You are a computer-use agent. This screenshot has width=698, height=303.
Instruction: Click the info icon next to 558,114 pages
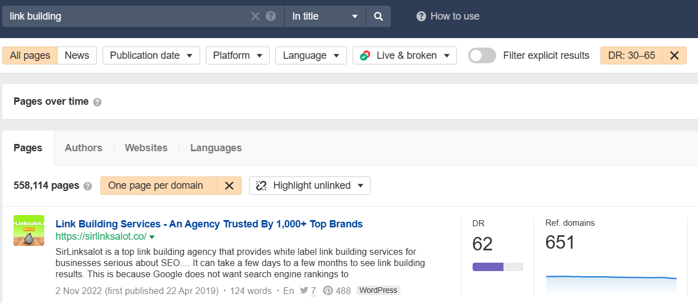tap(87, 186)
